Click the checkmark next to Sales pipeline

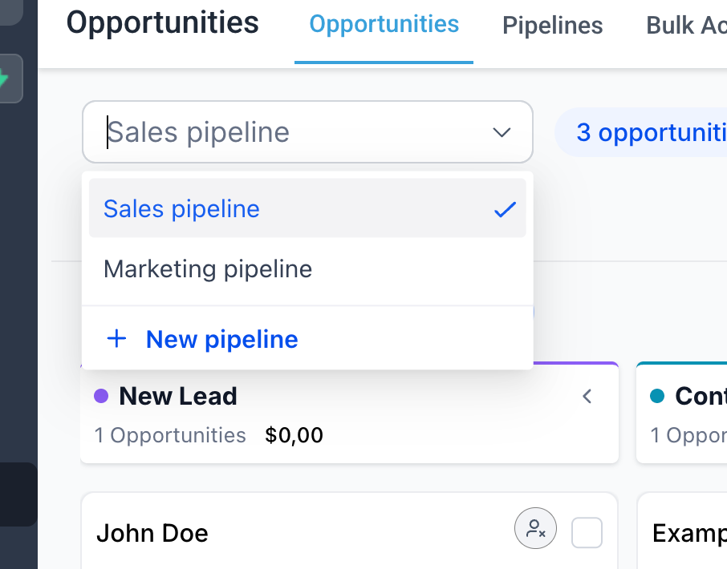[x=505, y=209]
